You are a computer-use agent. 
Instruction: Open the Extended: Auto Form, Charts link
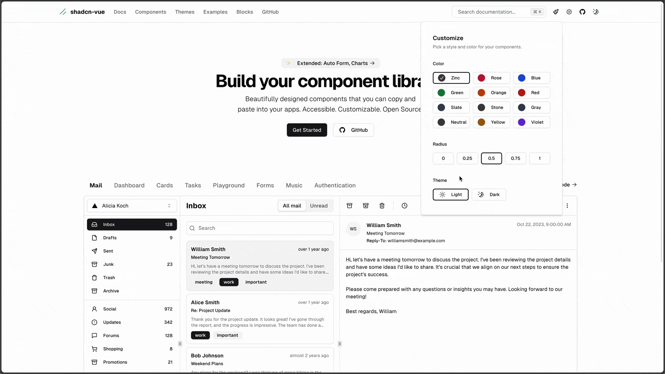(331, 63)
